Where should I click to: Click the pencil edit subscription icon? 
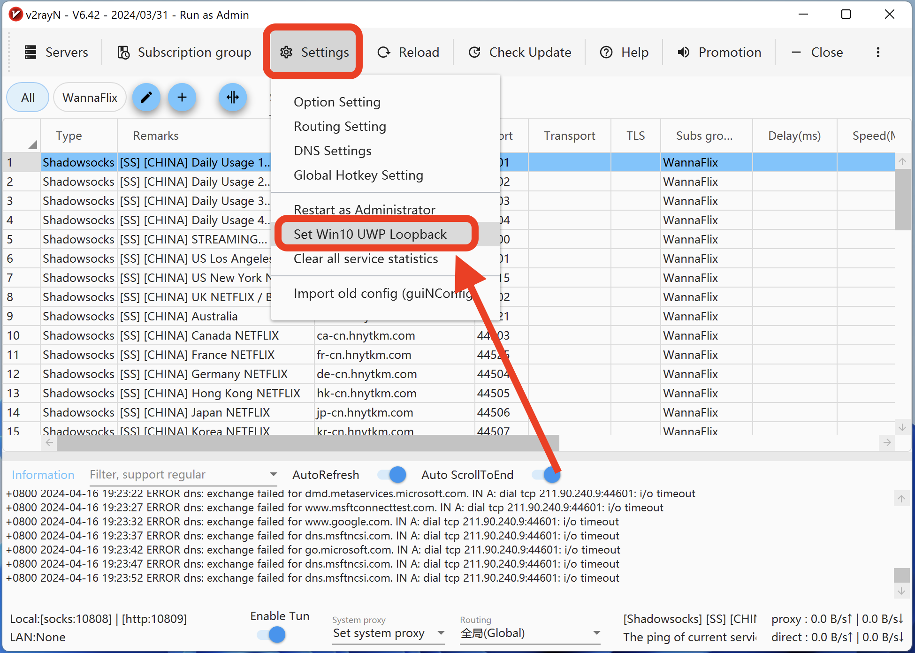pos(146,98)
